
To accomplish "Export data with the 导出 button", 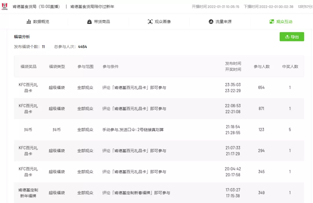I will click(292, 37).
